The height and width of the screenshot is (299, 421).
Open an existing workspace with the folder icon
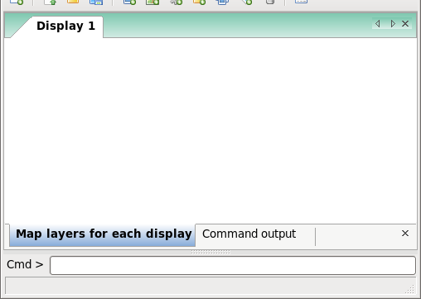coord(73,2)
